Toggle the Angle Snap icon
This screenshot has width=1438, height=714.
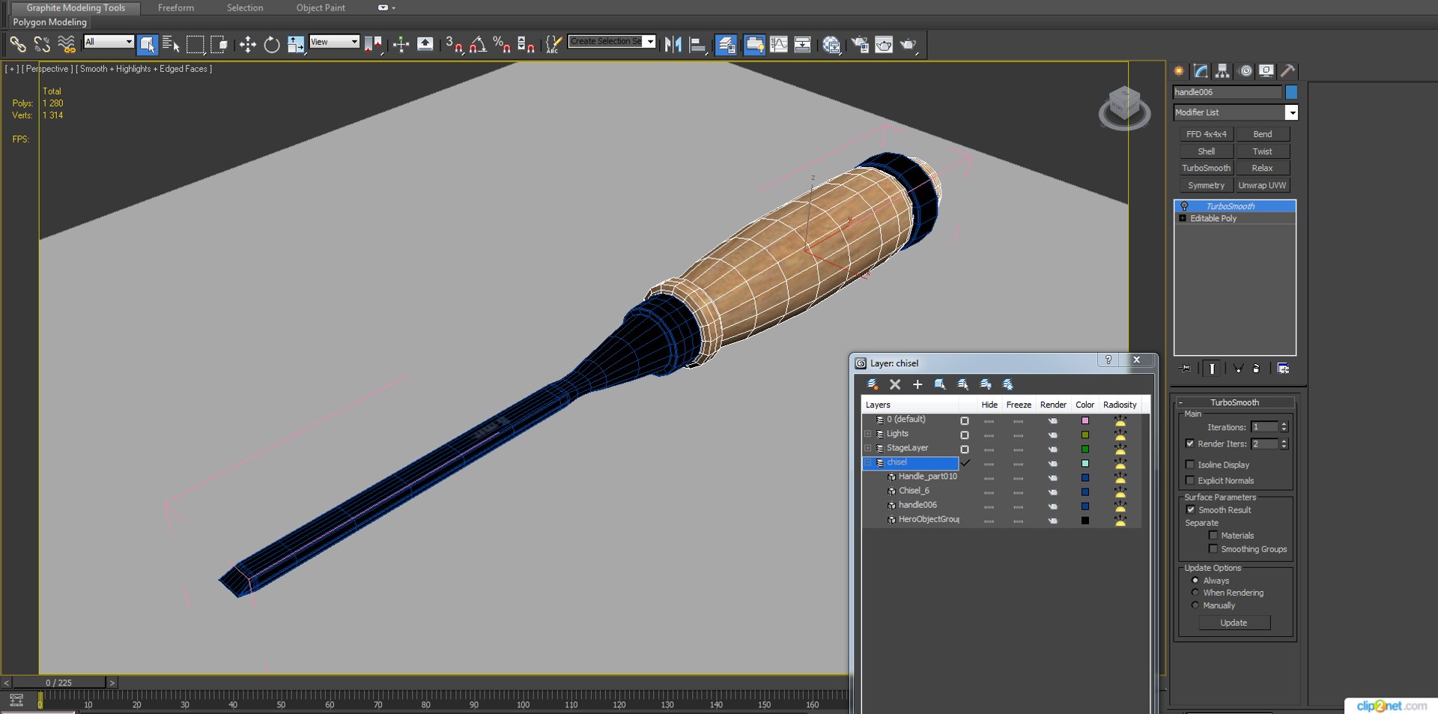478,45
